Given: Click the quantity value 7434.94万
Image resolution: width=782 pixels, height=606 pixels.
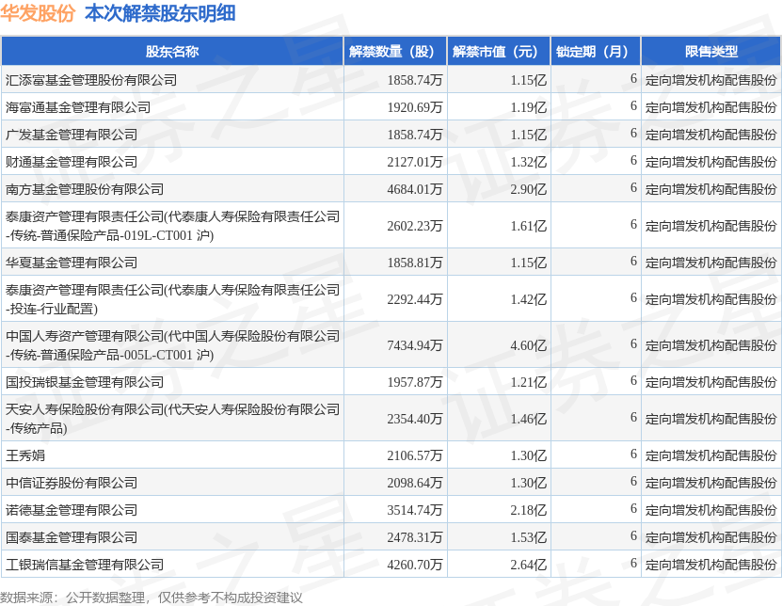Looking at the screenshot, I should [x=415, y=345].
